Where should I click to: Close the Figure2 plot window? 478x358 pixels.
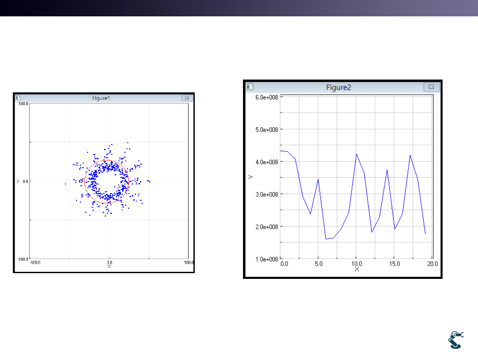click(x=431, y=87)
